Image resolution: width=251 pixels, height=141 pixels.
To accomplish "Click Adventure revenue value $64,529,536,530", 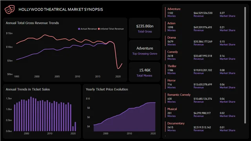I will pyautogui.click(x=203, y=13).
